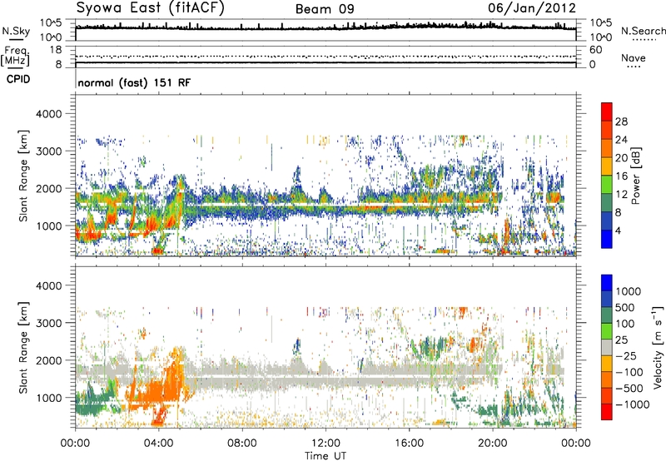Viewport: 666px width, 461px height.
Task: Click the 'Time UT' axis label
Action: (326, 456)
